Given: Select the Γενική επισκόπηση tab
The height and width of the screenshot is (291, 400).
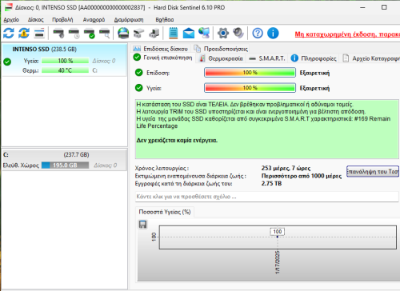Looking at the screenshot, I should point(163,58).
